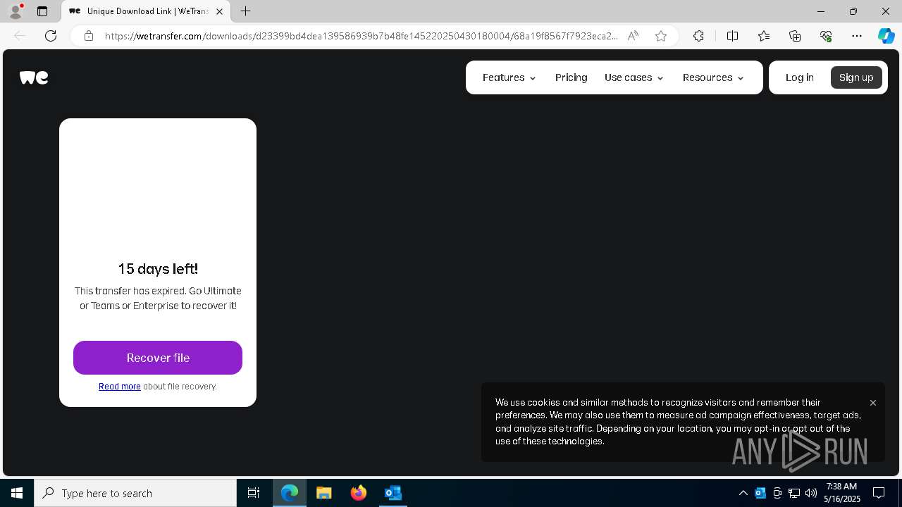Open Task View

click(x=254, y=493)
